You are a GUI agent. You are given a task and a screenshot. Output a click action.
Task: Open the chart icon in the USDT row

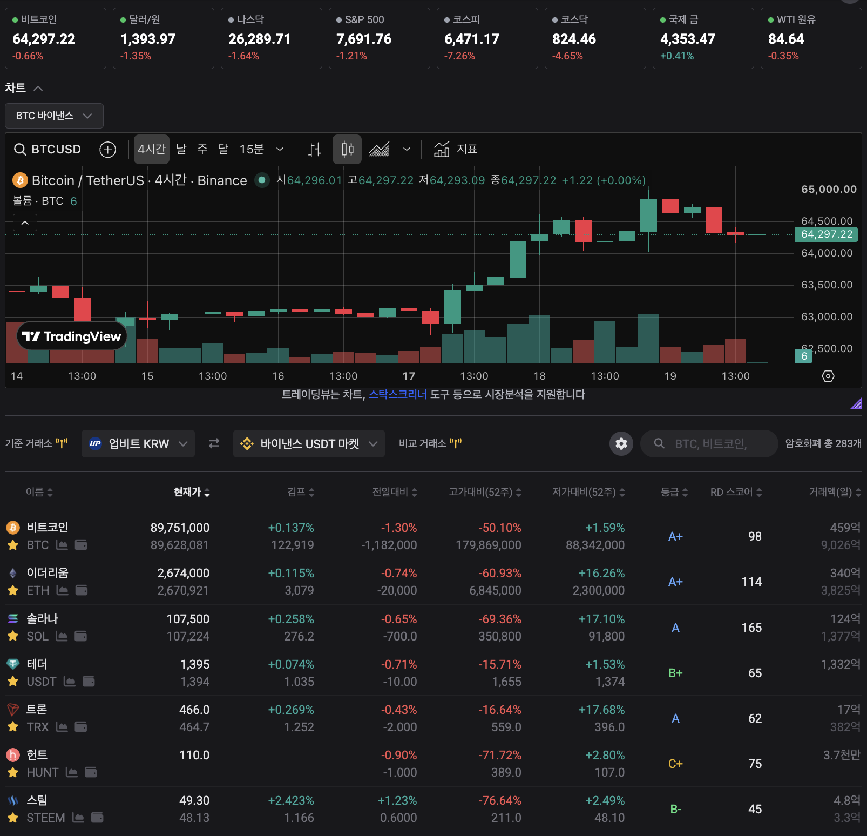pos(70,682)
